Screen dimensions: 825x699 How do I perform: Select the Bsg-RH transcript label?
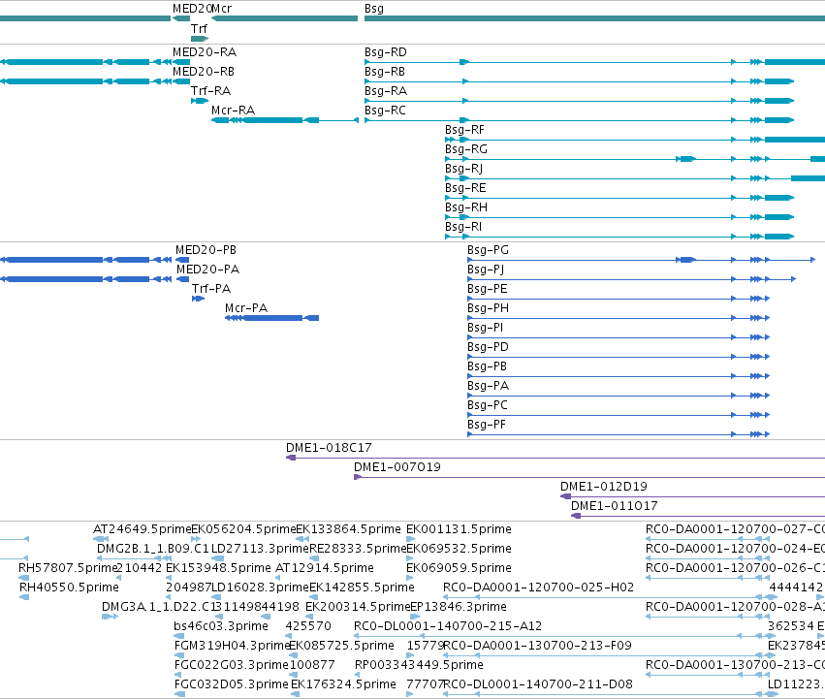click(x=466, y=207)
